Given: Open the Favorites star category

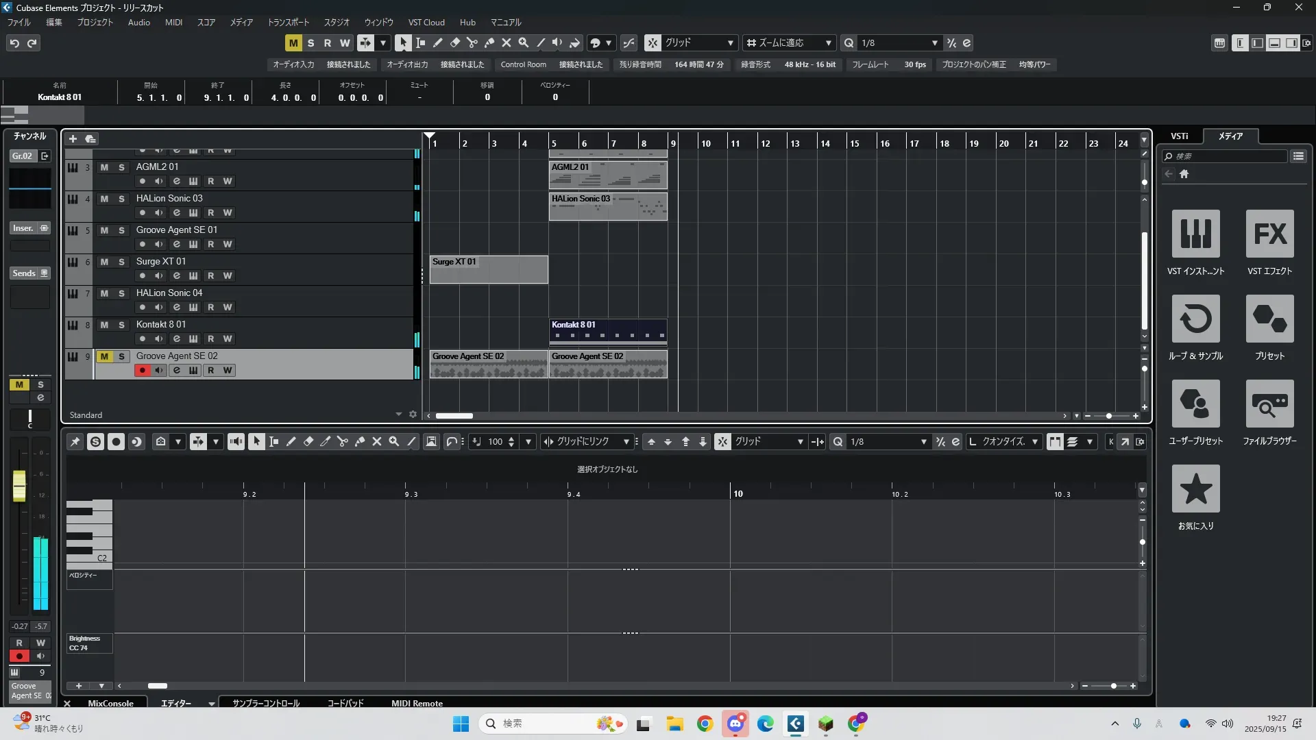Looking at the screenshot, I should (1195, 489).
